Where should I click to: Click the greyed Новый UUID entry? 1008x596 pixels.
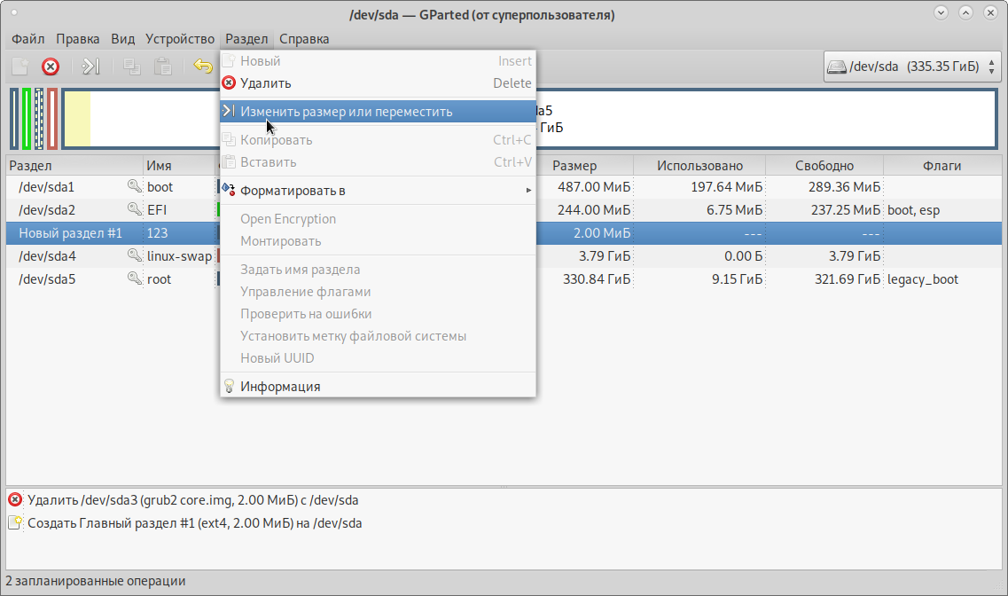378,358
